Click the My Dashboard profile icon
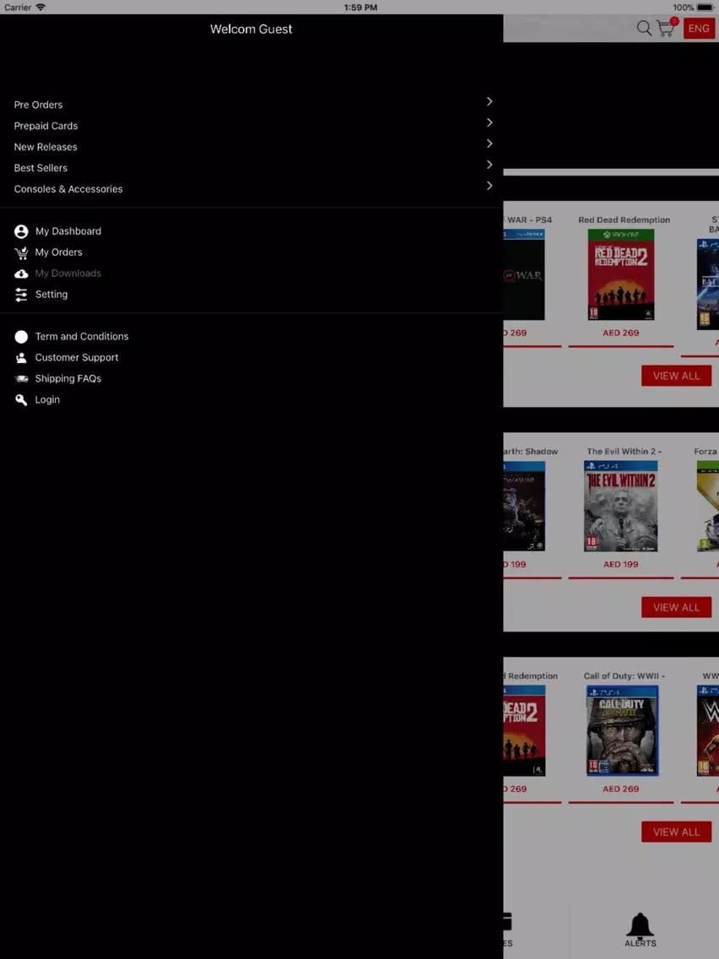The image size is (719, 959). [x=21, y=231]
